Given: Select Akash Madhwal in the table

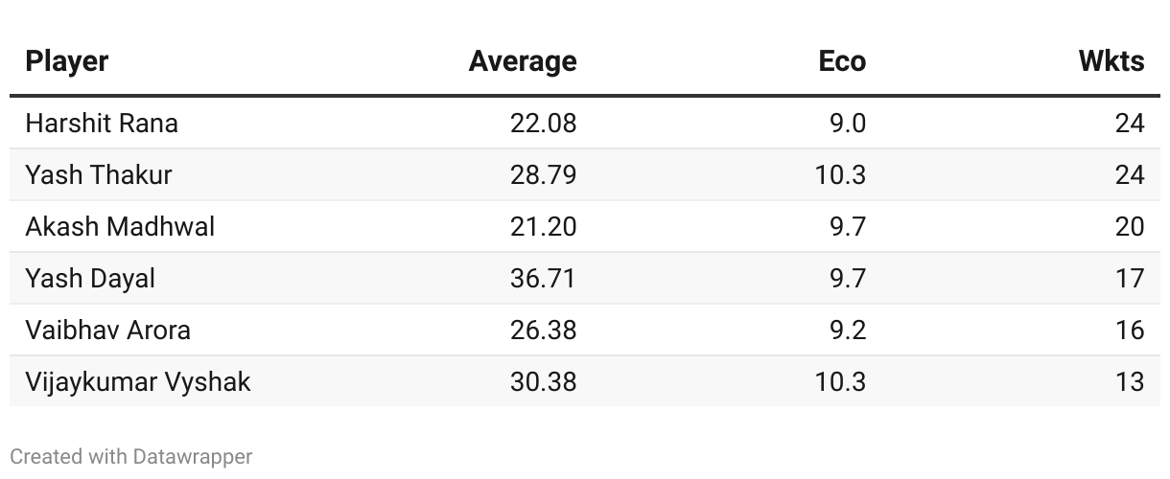Looking at the screenshot, I should 120,227.
